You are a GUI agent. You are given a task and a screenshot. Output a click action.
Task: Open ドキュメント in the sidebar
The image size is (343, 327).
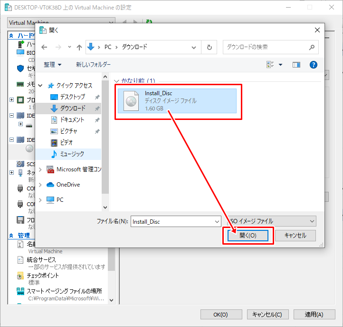point(72,119)
